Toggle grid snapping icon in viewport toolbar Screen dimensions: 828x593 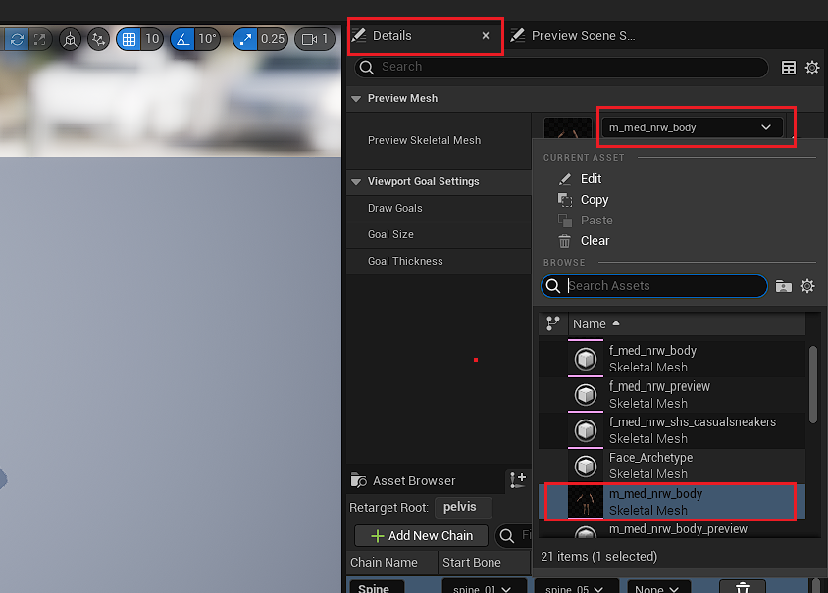pos(129,39)
